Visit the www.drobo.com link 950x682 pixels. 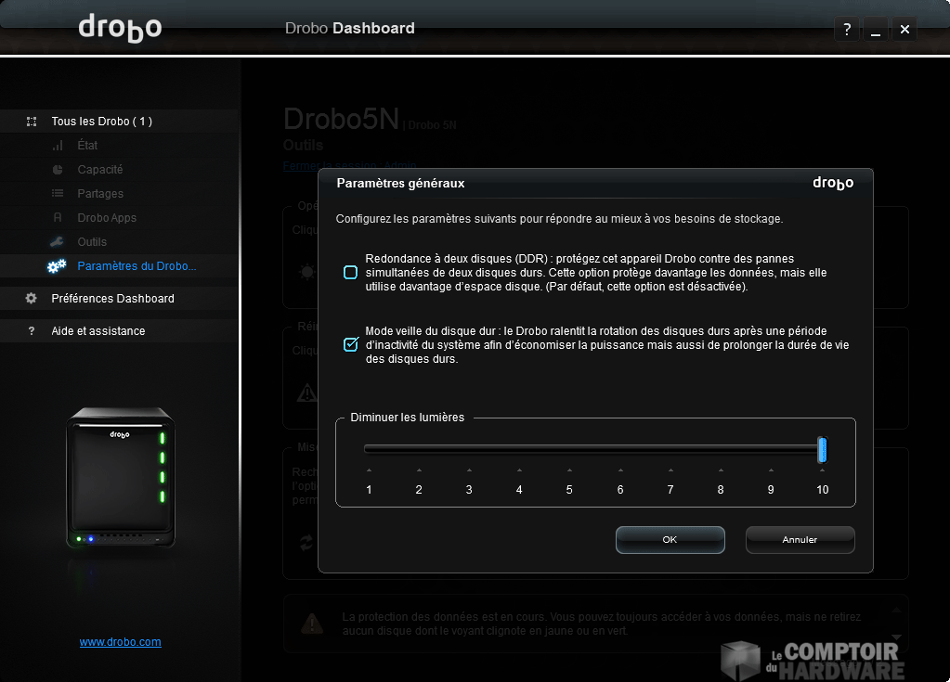[120, 642]
